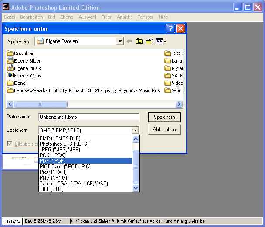Open the Bild menu
265x227 pixels.
click(51, 17)
